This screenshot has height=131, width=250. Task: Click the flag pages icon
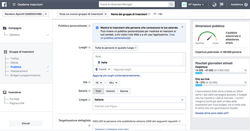click(221, 5)
